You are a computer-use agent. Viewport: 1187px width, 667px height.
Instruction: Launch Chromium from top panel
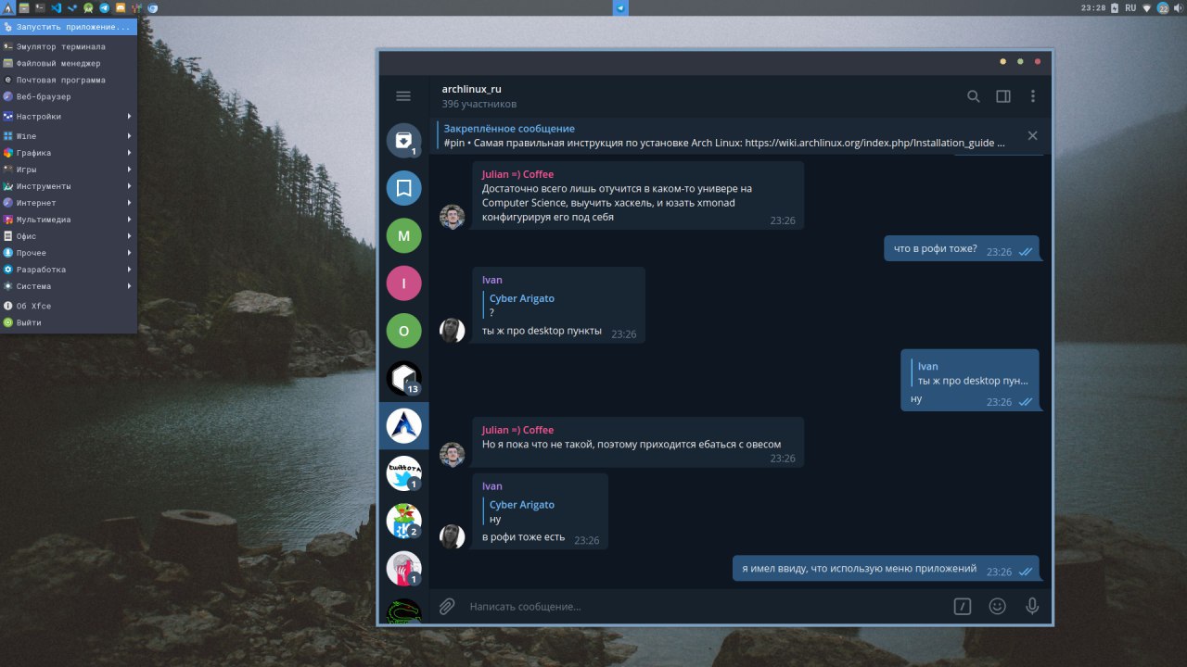pyautogui.click(x=152, y=7)
